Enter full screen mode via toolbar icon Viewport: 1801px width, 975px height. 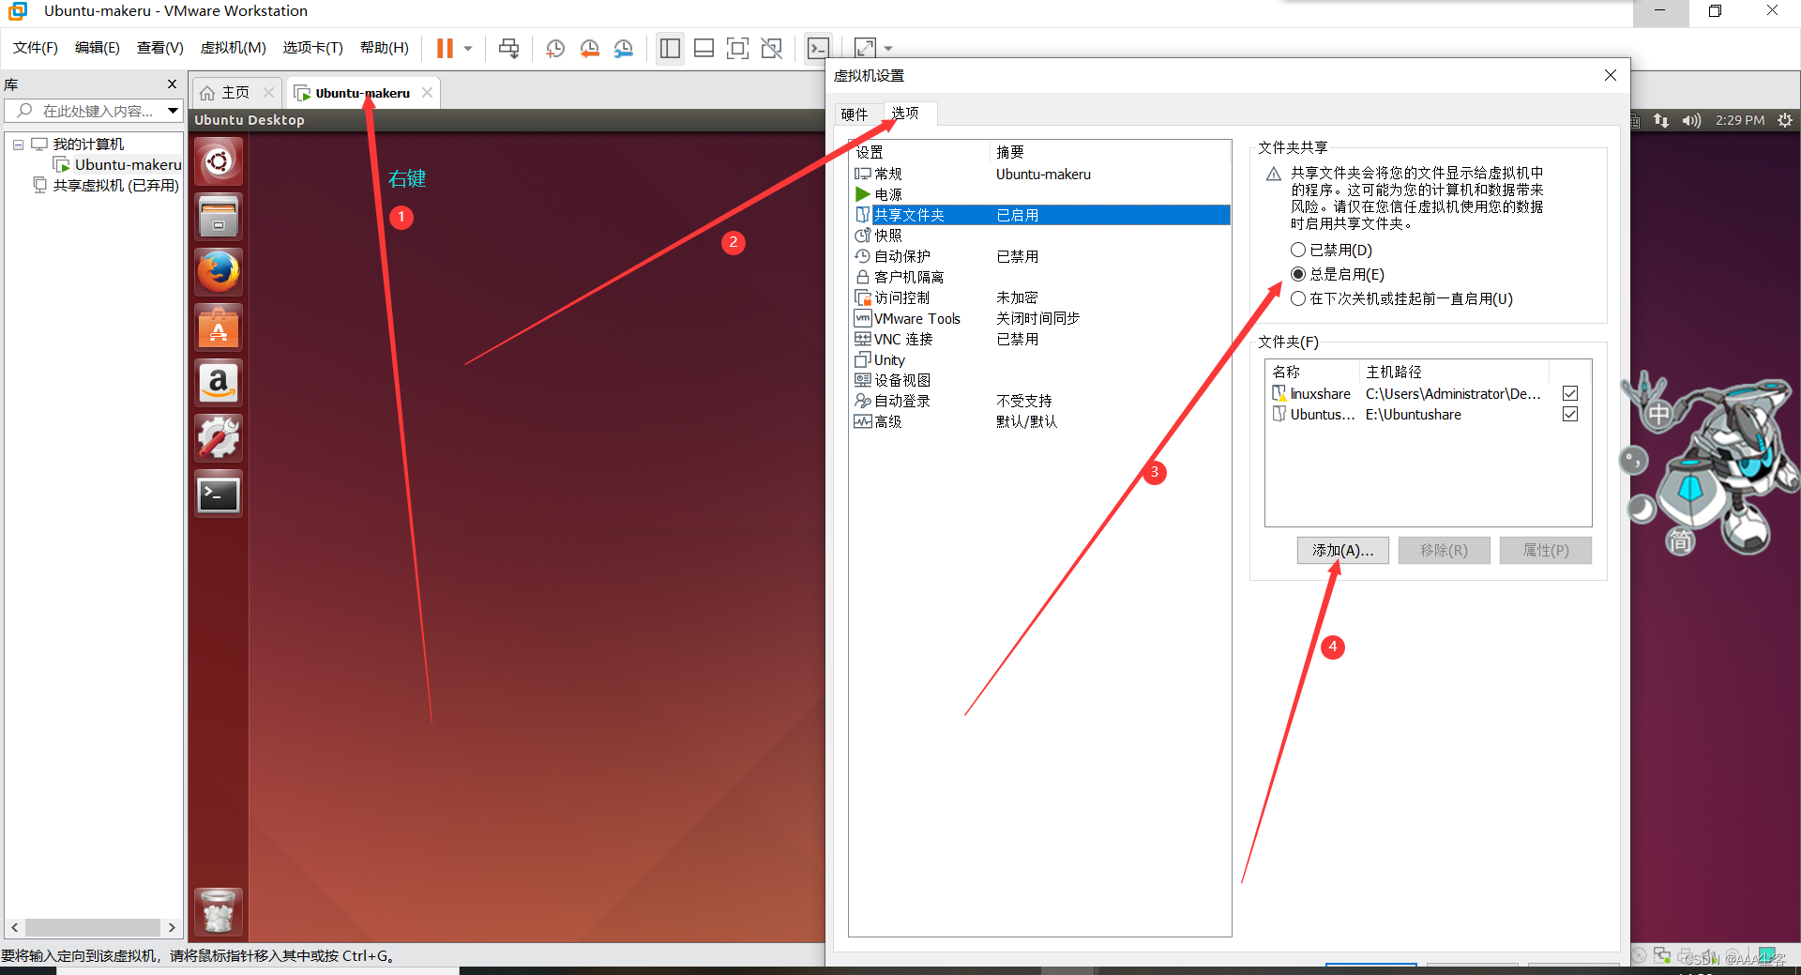point(737,48)
